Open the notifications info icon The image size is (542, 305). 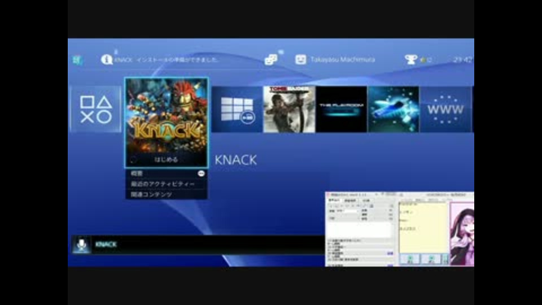point(107,59)
